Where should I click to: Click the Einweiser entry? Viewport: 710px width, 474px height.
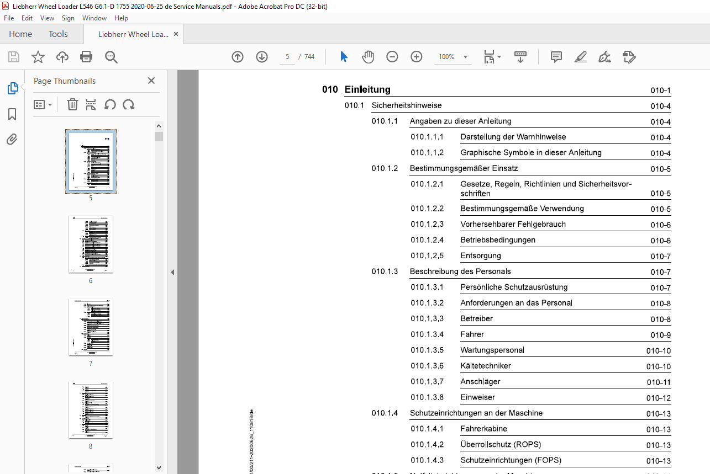pyautogui.click(x=478, y=397)
